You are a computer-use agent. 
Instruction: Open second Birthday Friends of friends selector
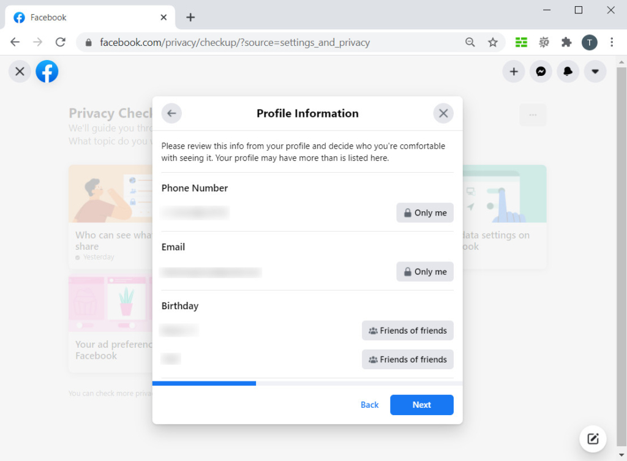[407, 359]
